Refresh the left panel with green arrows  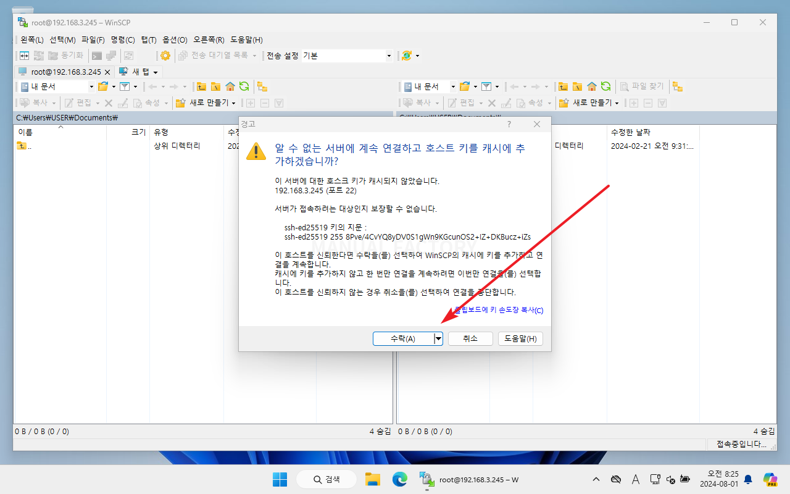244,87
